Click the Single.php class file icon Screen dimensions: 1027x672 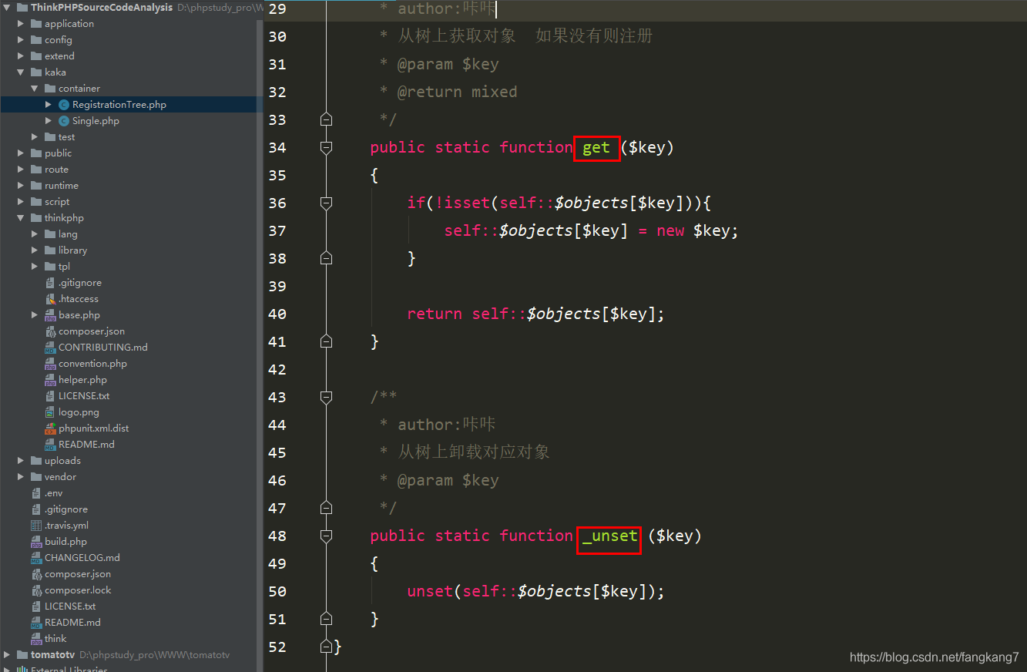coord(64,121)
